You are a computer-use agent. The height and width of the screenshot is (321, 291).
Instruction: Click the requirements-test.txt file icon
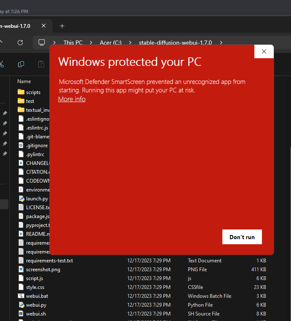click(x=21, y=260)
